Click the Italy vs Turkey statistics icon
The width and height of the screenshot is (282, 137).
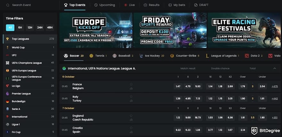pos(131,101)
